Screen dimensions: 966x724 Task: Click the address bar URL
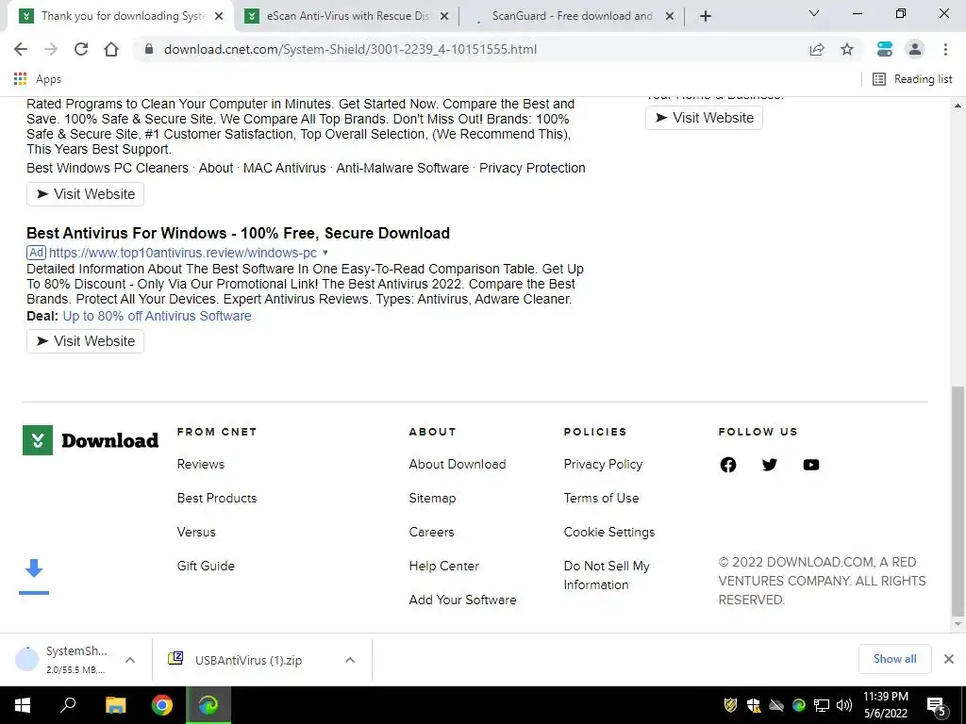pos(350,49)
